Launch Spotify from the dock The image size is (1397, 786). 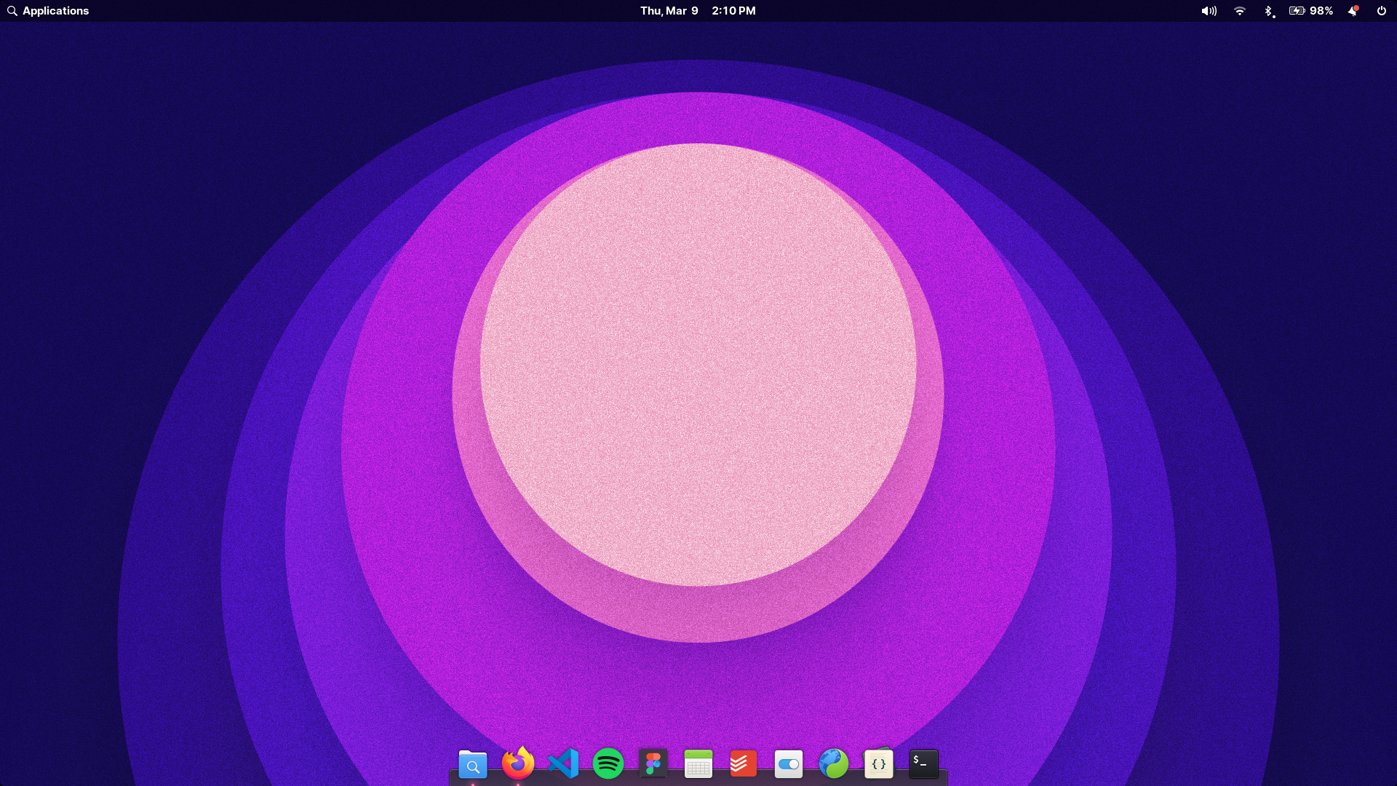pyautogui.click(x=608, y=764)
